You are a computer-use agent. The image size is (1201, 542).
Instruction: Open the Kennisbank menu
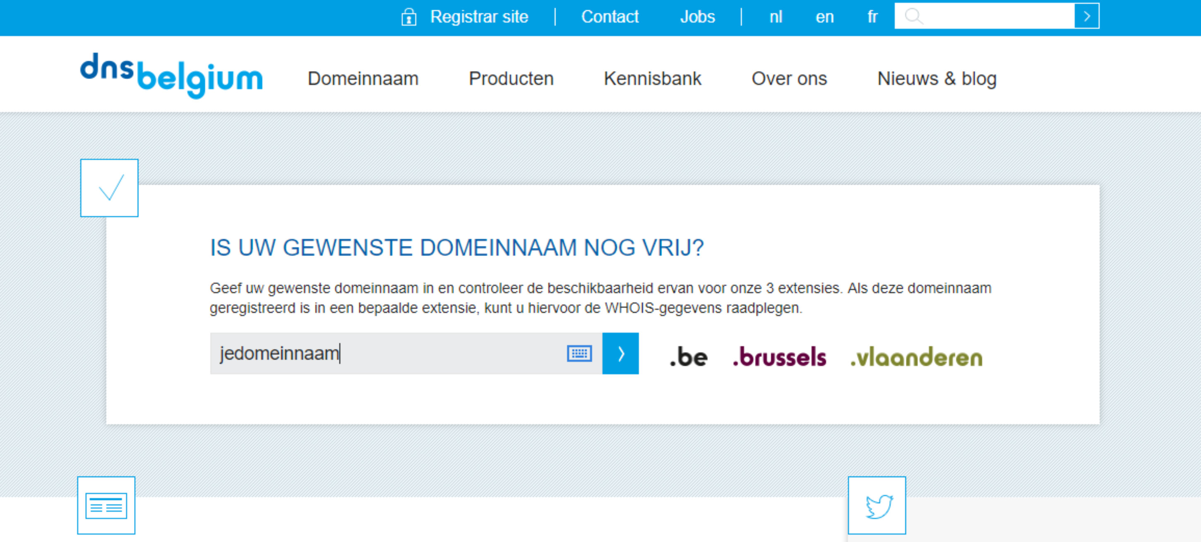click(652, 78)
